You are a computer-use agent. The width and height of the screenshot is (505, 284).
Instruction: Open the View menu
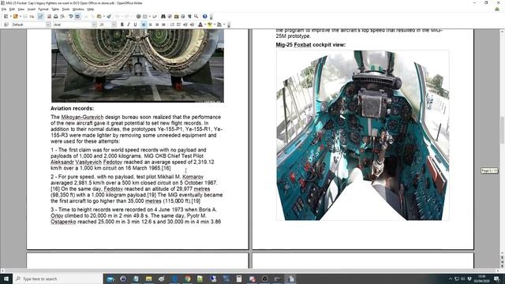[21, 9]
